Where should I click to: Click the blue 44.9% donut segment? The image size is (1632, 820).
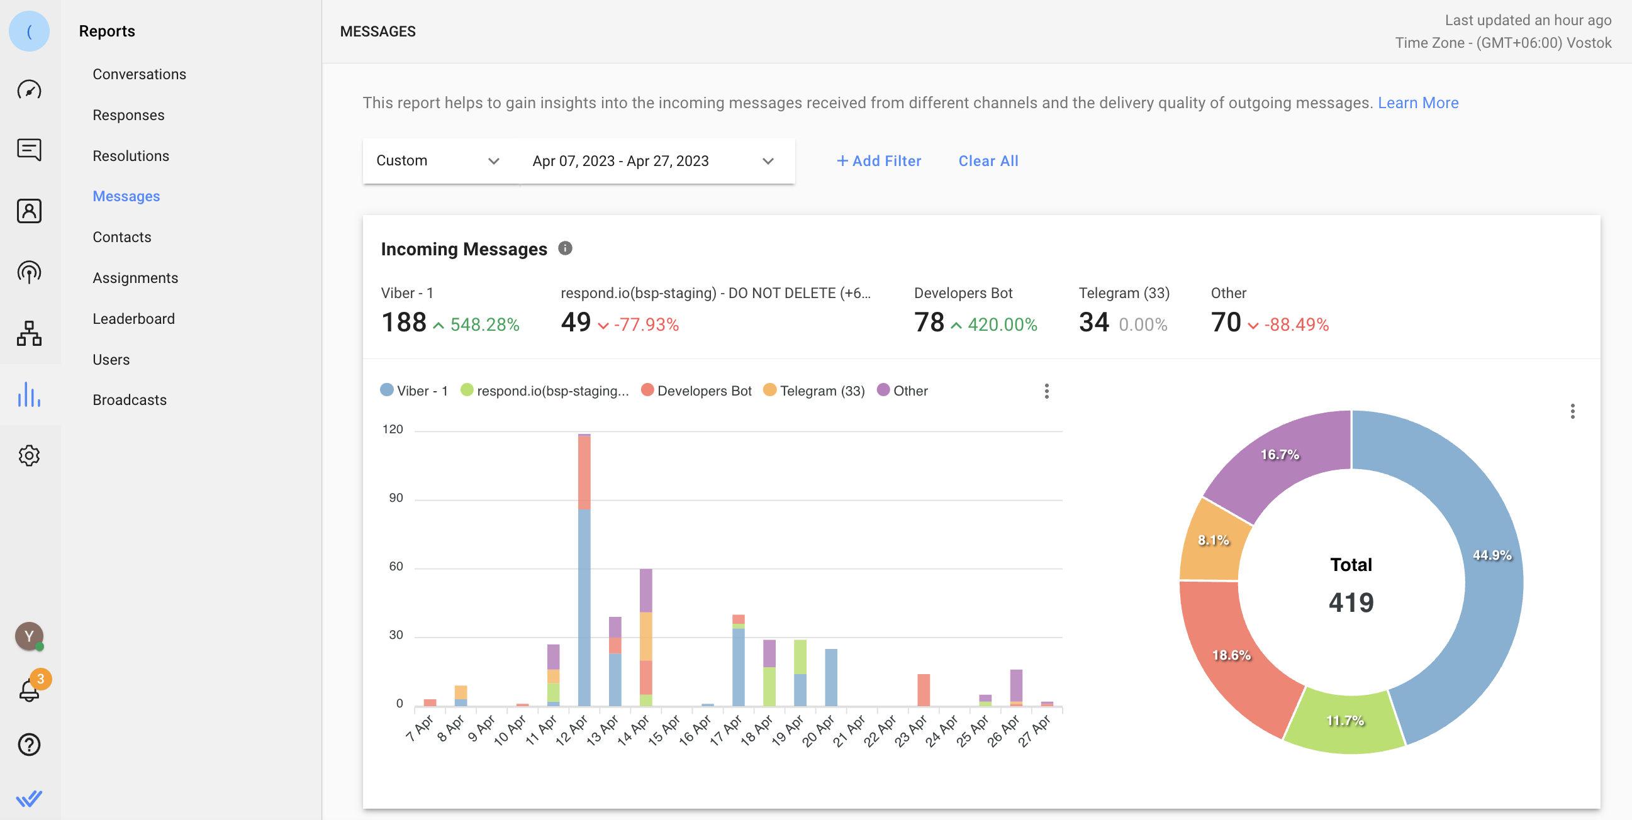click(1490, 556)
